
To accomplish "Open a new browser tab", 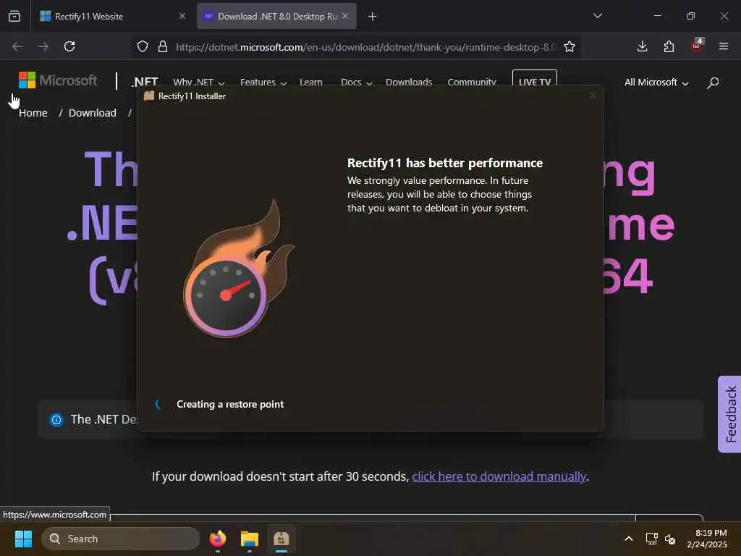I will (x=372, y=17).
